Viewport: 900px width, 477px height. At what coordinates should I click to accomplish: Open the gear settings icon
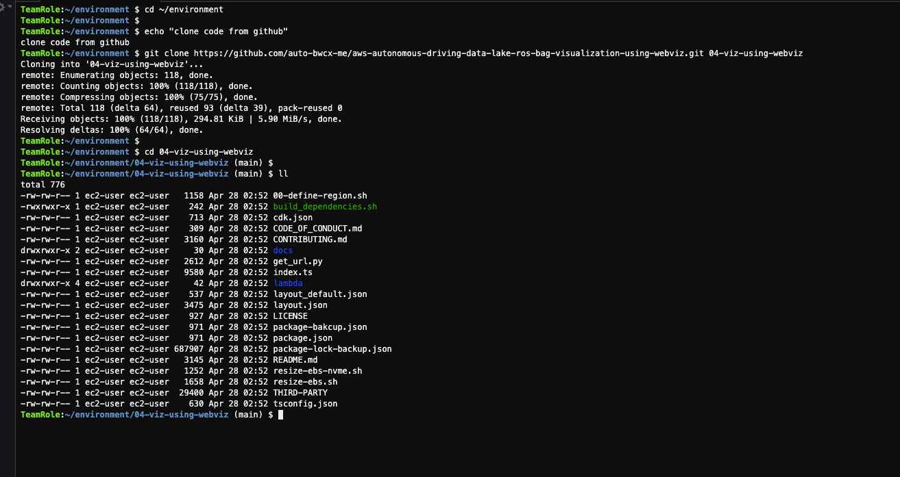tap(3, 6)
